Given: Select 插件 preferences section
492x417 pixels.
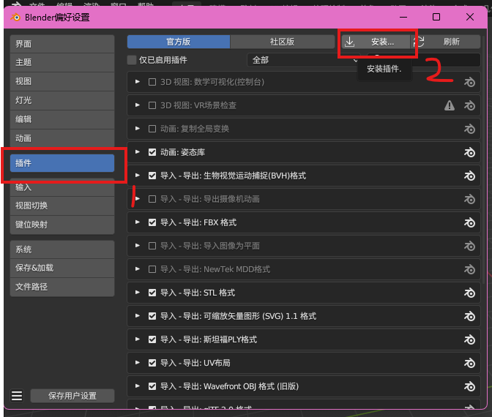Looking at the screenshot, I should coord(62,163).
